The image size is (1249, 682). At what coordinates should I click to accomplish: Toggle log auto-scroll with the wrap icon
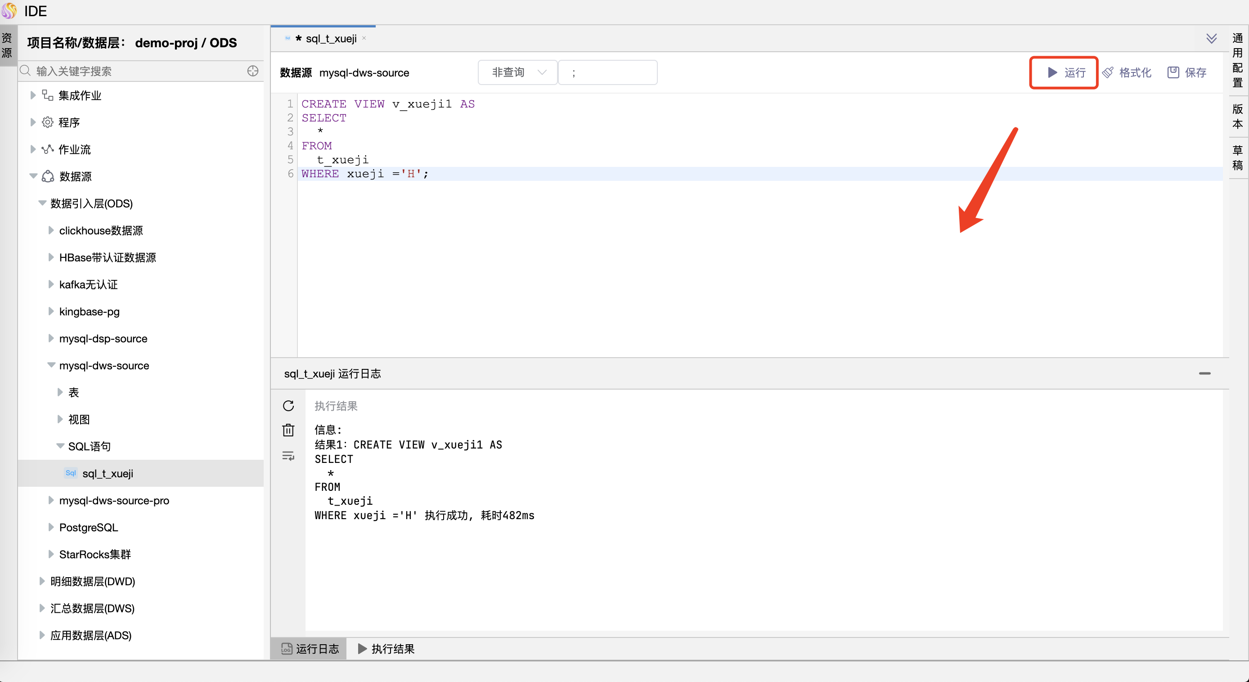pyautogui.click(x=288, y=456)
